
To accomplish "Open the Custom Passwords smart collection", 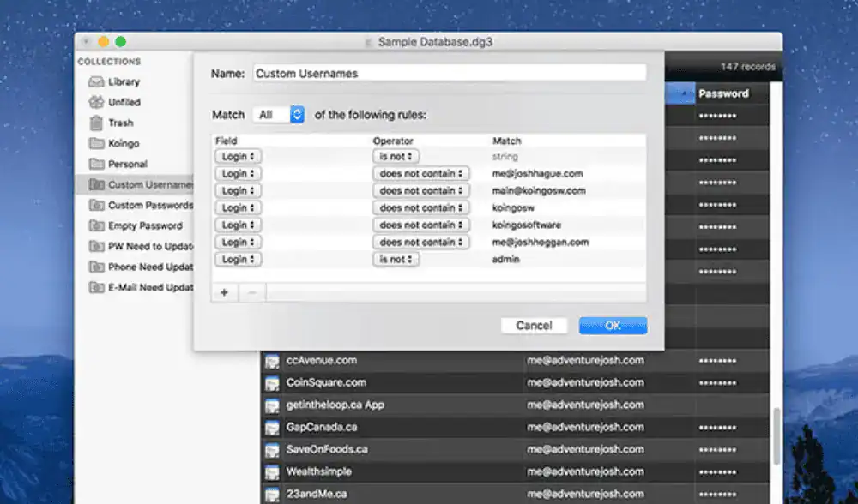I will point(141,206).
